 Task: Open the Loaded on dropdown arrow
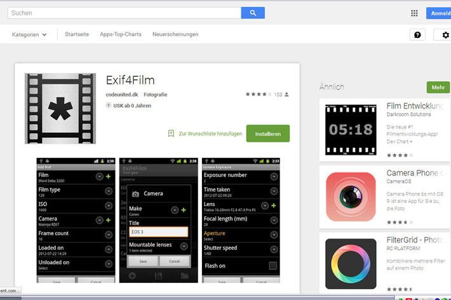(109, 249)
